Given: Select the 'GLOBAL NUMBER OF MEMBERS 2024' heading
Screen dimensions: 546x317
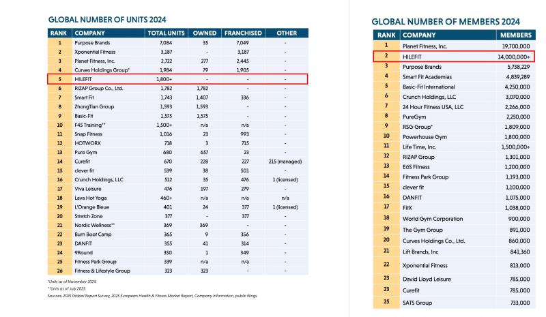Looking at the screenshot, I should coord(446,22).
